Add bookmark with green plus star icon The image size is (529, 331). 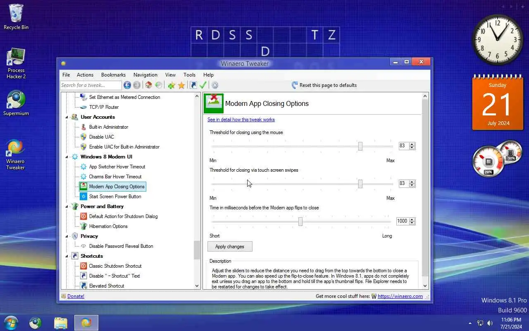pyautogui.click(x=171, y=85)
